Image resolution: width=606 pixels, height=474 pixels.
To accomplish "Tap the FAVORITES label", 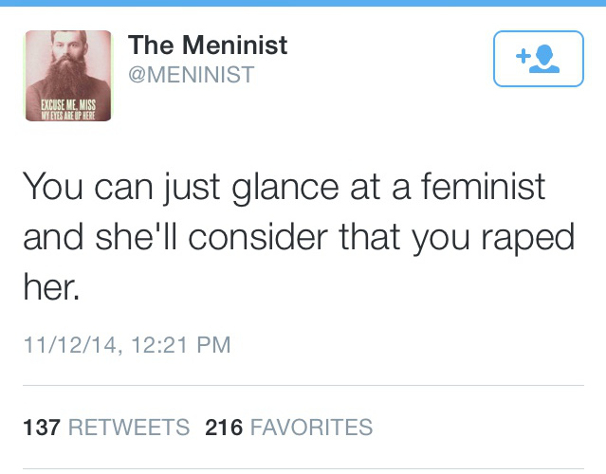I will 311,428.
